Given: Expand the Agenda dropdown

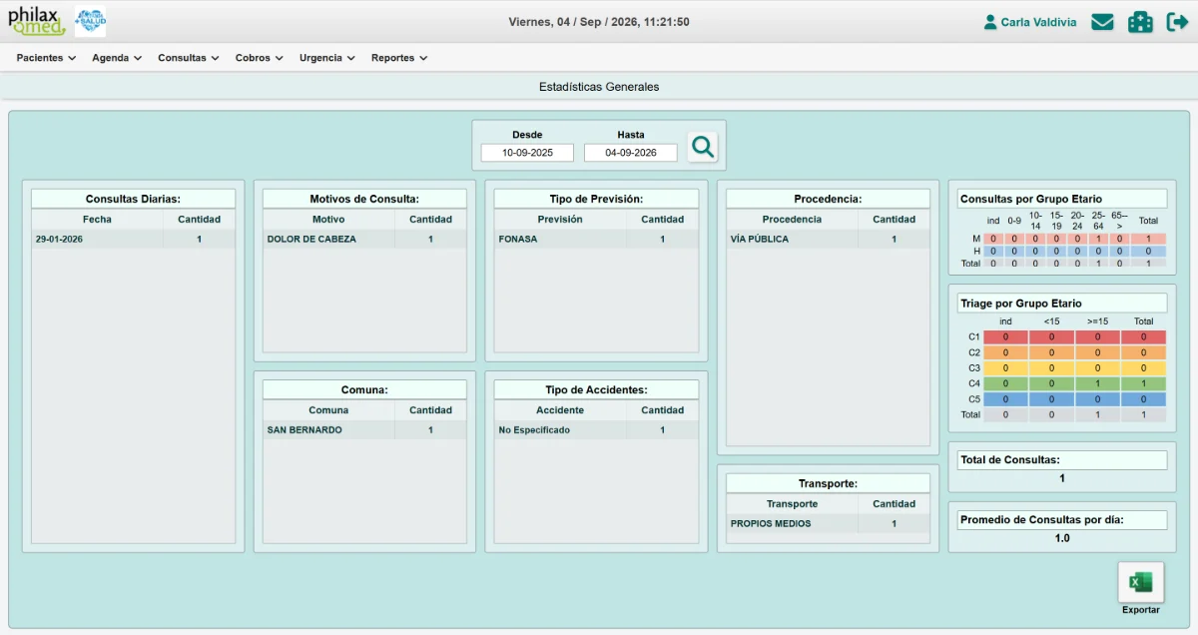Looking at the screenshot, I should coord(117,58).
